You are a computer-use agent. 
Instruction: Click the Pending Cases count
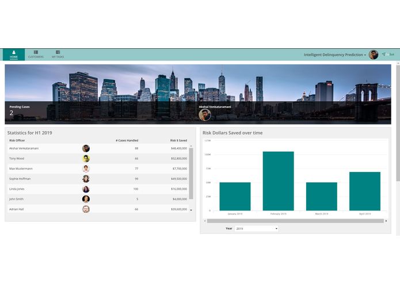click(x=12, y=113)
